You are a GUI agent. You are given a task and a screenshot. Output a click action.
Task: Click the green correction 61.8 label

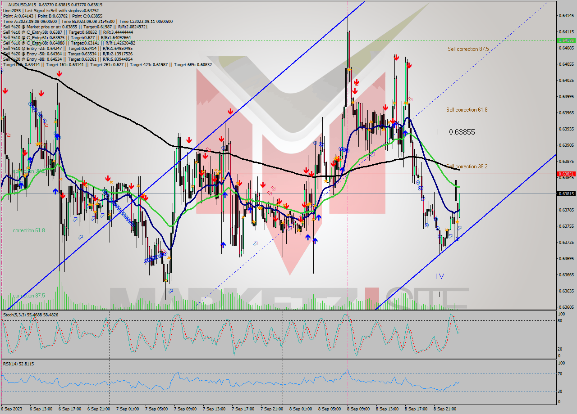pos(28,230)
